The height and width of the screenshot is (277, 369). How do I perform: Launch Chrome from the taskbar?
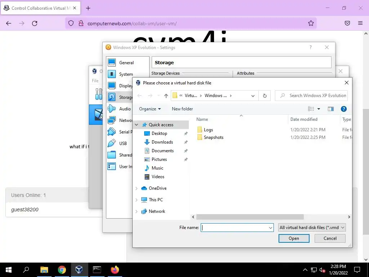[62, 270]
